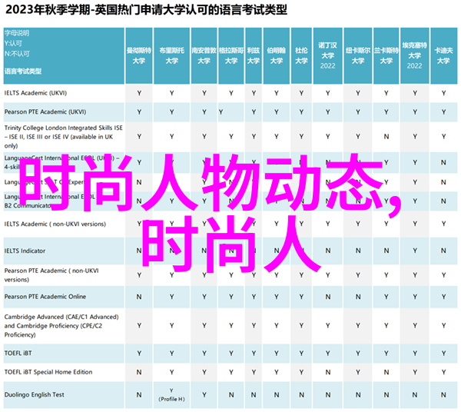This screenshot has height=412, width=461.
Task: Click the 曼彻斯特大学 column header
Action: [x=139, y=52]
